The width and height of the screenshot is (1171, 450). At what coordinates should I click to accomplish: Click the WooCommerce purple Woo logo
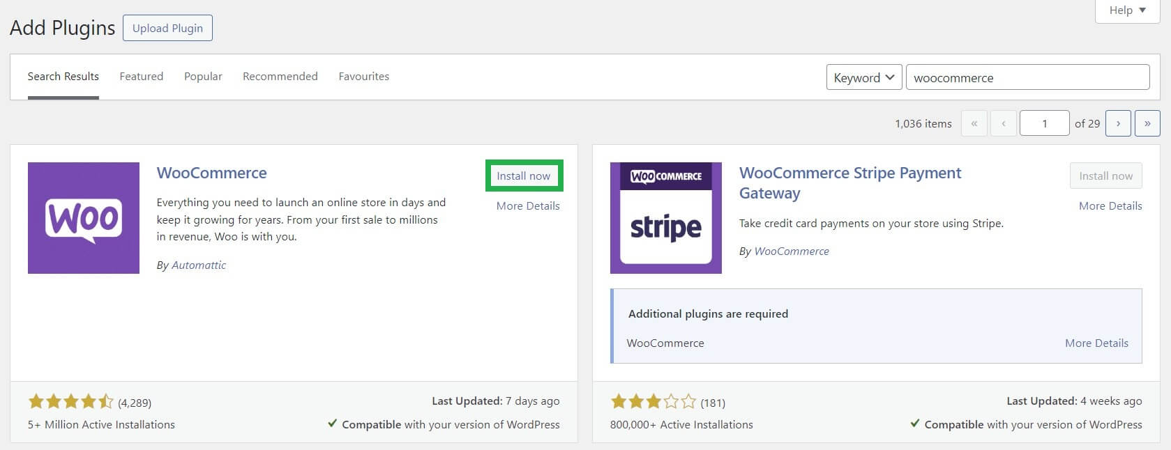[x=84, y=218]
